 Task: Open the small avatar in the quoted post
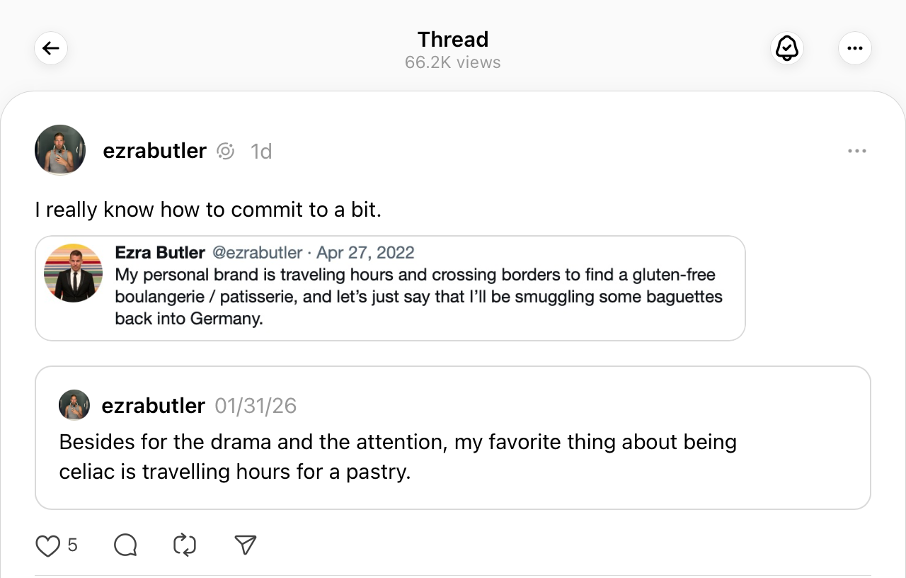pos(74,405)
